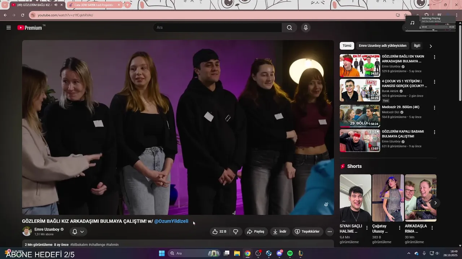Open 4 ÇOCUK VS 1 YETİŞKİN video title

(x=404, y=83)
